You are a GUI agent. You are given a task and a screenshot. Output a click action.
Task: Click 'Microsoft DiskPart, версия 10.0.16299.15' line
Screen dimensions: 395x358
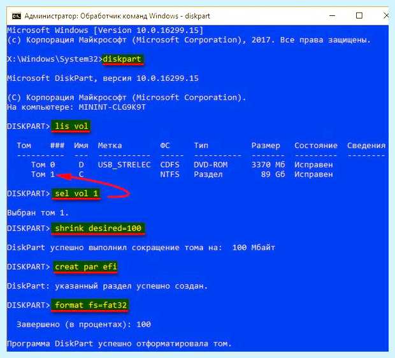[103, 78]
